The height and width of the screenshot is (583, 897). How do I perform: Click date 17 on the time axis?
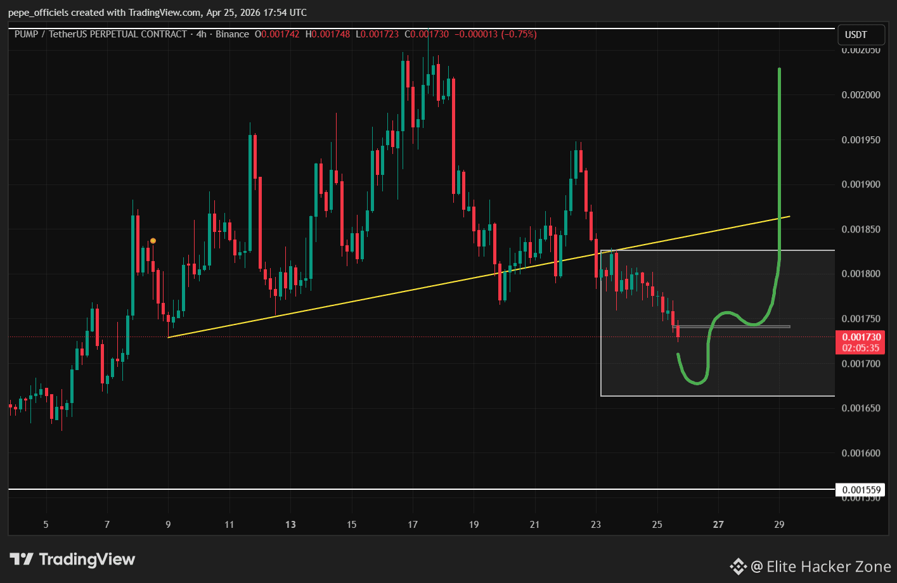[413, 525]
